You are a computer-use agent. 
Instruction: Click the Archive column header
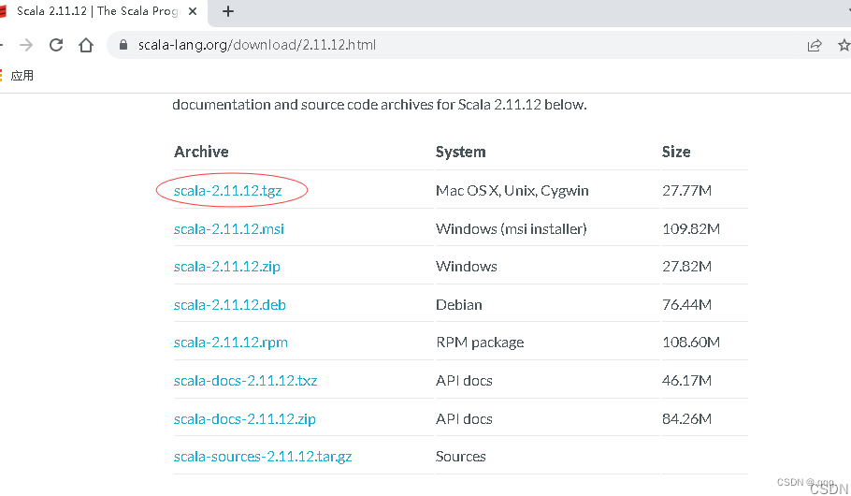coord(201,152)
